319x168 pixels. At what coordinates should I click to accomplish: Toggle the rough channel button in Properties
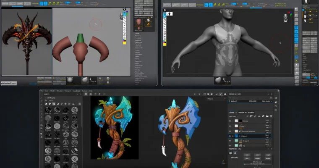click(268, 155)
